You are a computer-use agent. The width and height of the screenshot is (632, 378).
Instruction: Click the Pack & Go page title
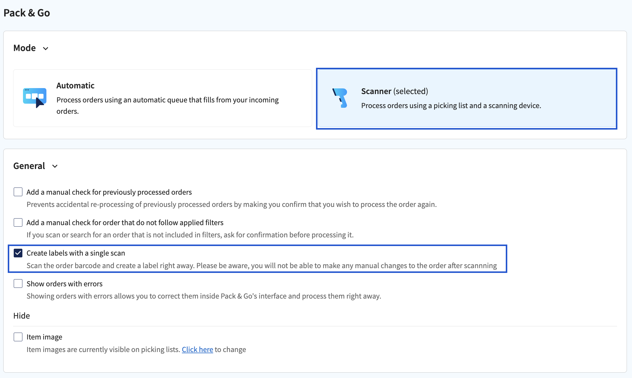27,13
